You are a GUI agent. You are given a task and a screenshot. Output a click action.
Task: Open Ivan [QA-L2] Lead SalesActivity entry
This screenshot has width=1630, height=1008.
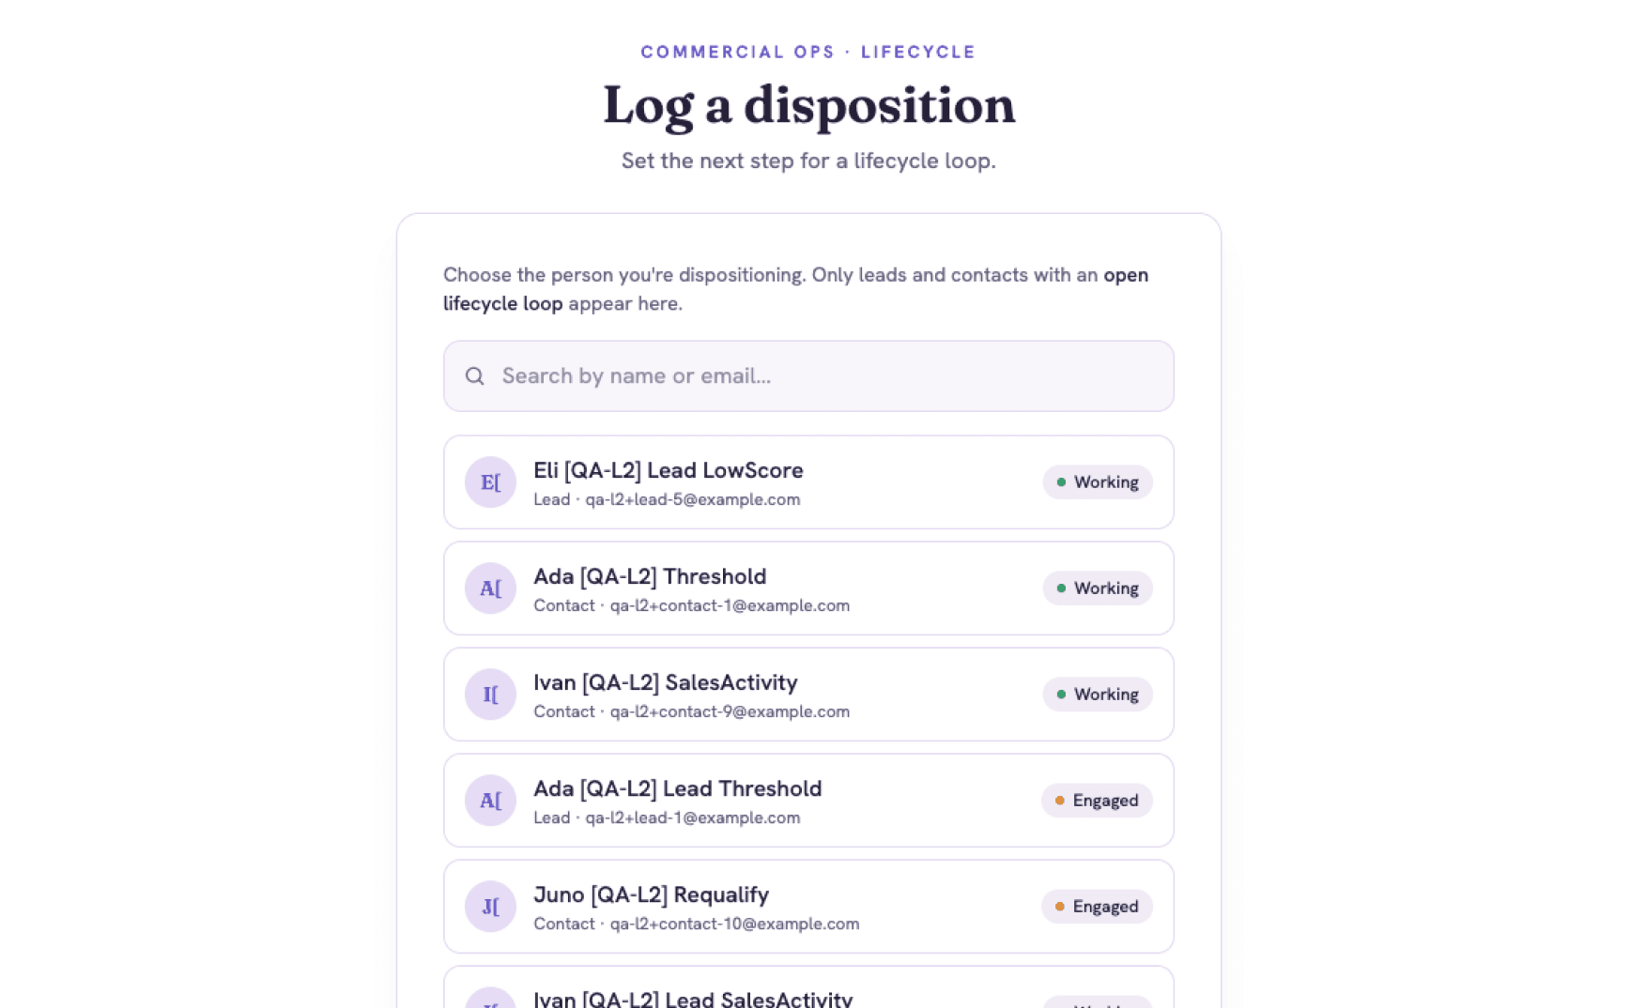(808, 987)
